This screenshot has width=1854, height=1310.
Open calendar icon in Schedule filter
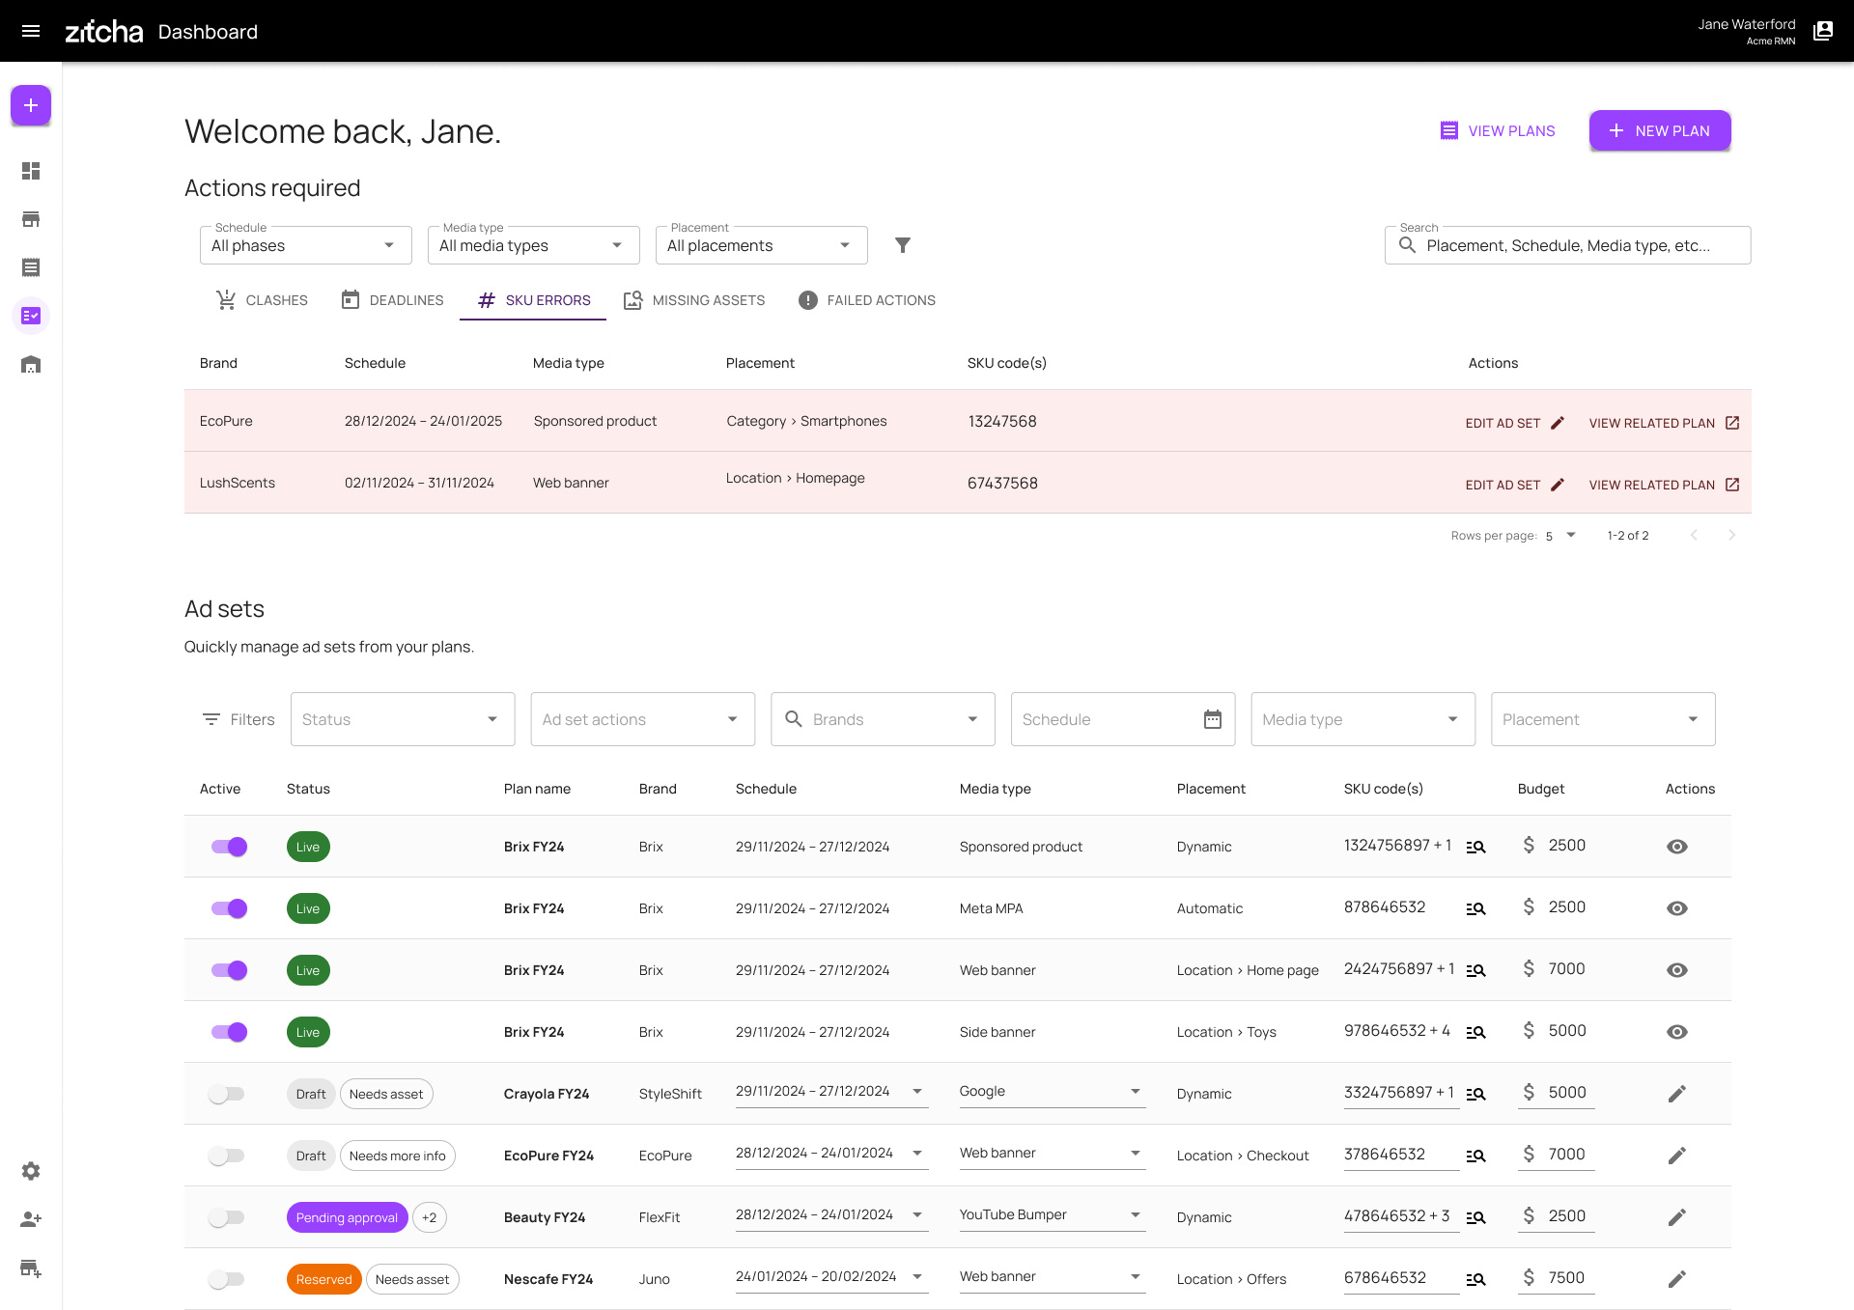1213,719
